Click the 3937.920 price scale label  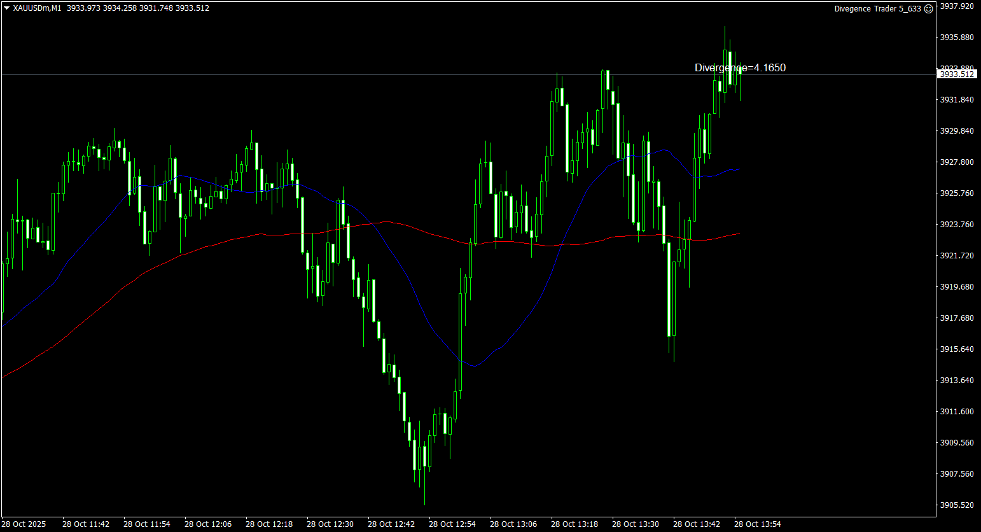pyautogui.click(x=957, y=6)
